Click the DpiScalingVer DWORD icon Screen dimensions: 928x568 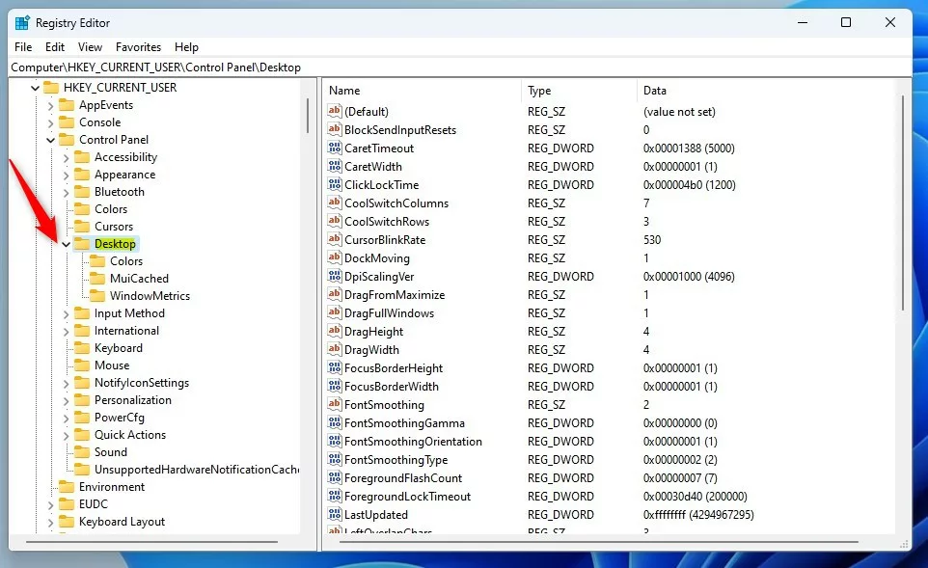335,277
